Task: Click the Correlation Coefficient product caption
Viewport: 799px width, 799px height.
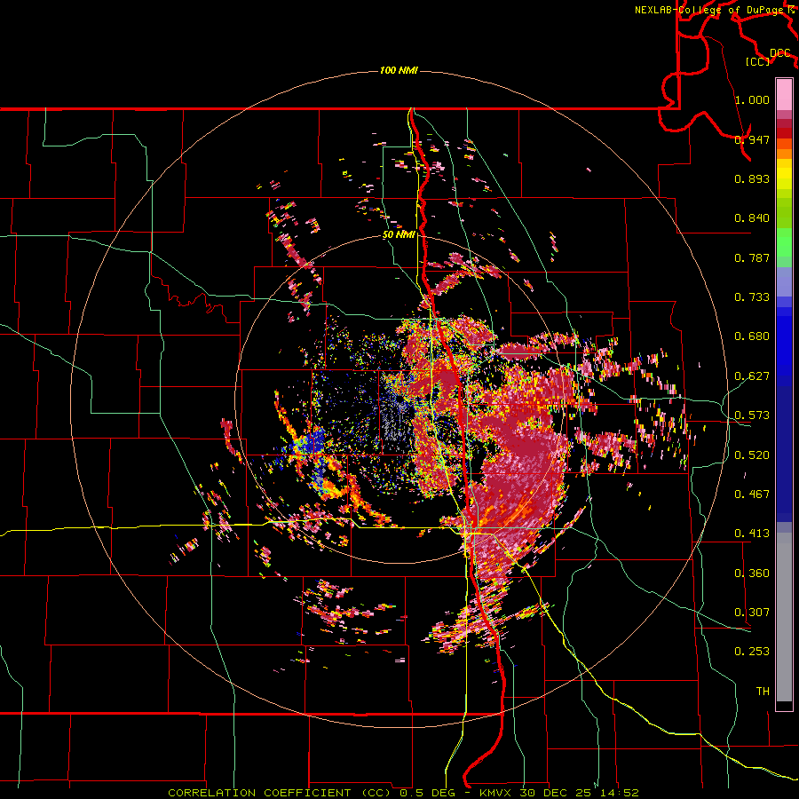Action: click(x=403, y=793)
